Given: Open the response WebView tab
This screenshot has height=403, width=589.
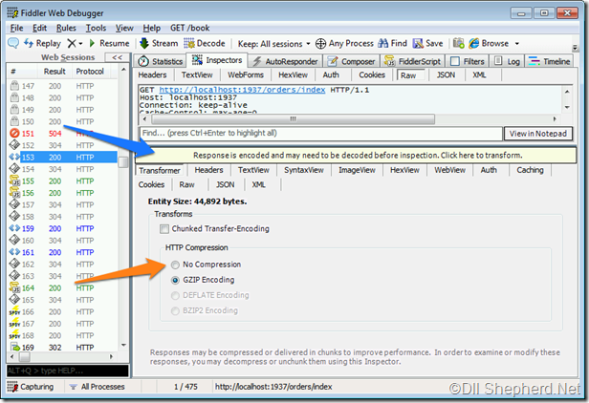Looking at the screenshot, I should point(449,170).
